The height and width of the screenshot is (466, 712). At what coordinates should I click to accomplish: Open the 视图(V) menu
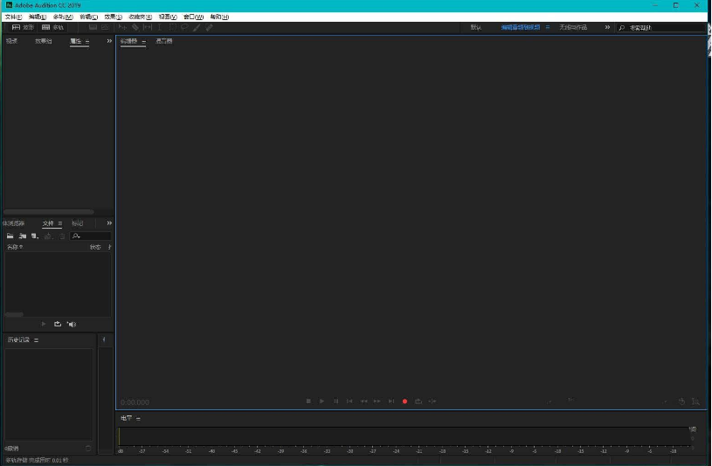(168, 17)
